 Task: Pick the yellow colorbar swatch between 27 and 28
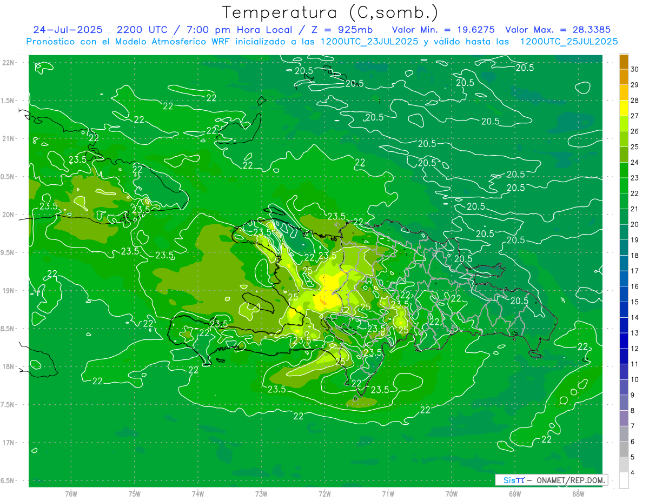point(624,108)
